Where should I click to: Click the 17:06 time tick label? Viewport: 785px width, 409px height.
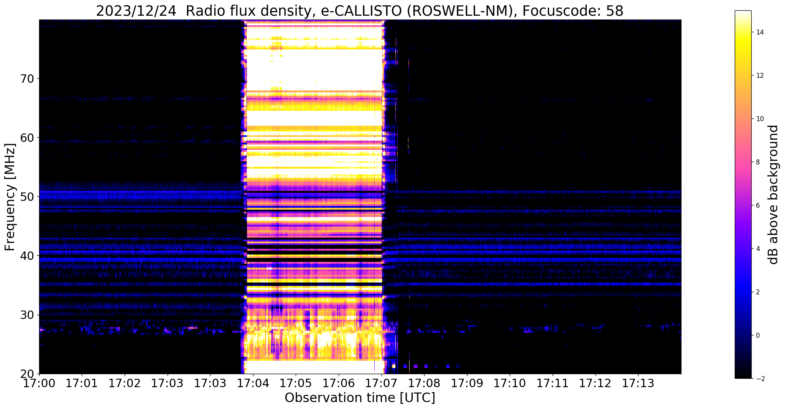[339, 383]
